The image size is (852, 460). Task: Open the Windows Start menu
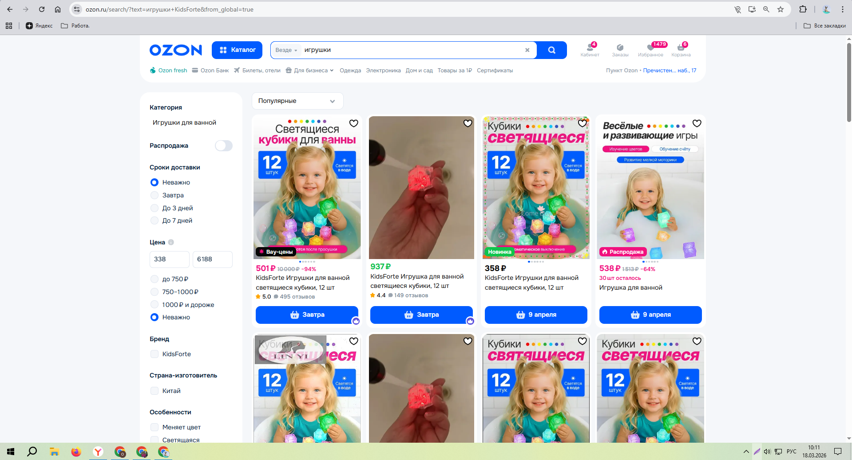click(x=11, y=452)
